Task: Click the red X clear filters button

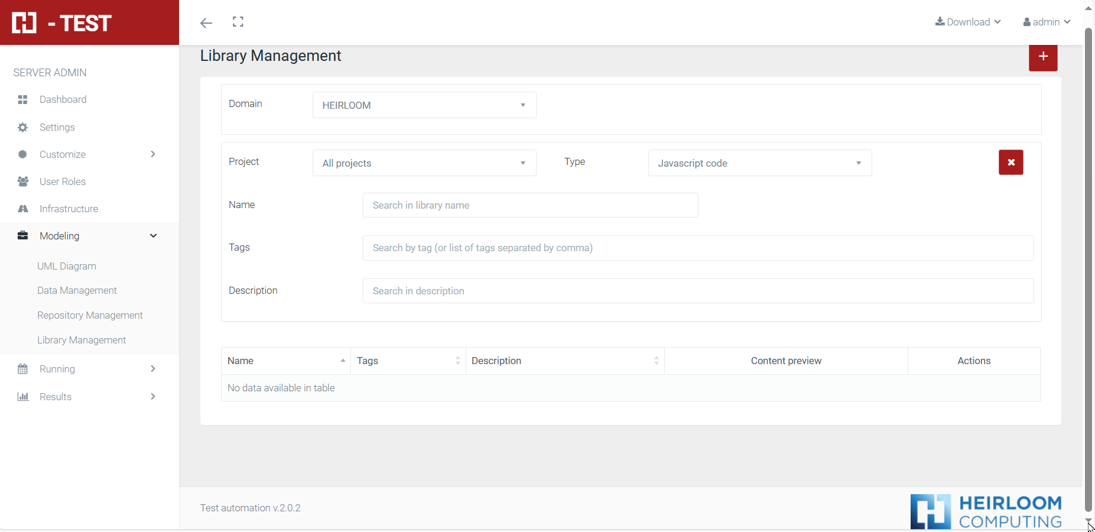Action: click(1010, 163)
